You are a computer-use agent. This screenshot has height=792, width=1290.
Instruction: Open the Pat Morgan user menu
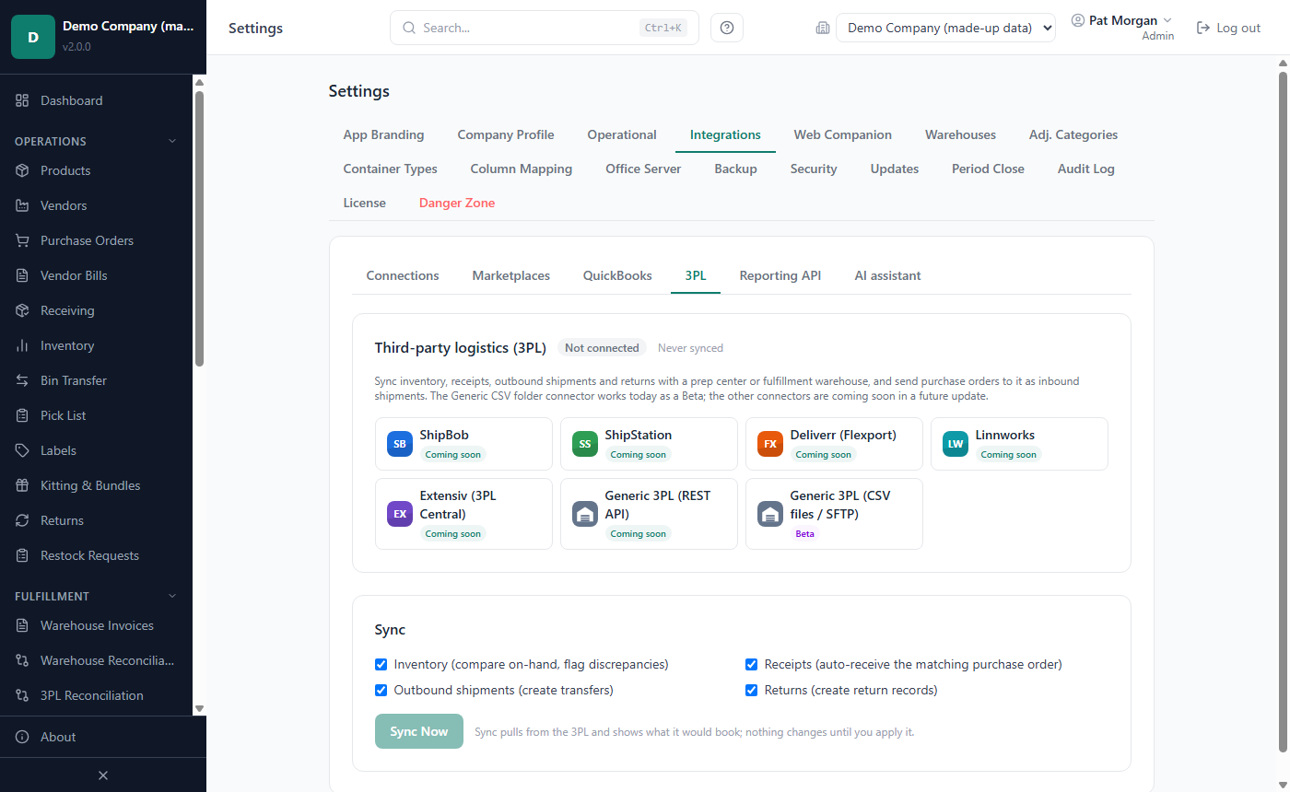pos(1122,28)
